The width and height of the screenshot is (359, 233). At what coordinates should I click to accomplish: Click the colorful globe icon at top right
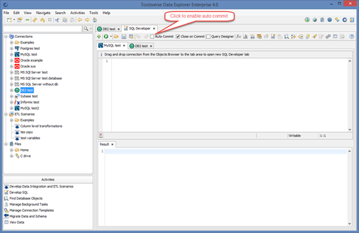pos(307,20)
